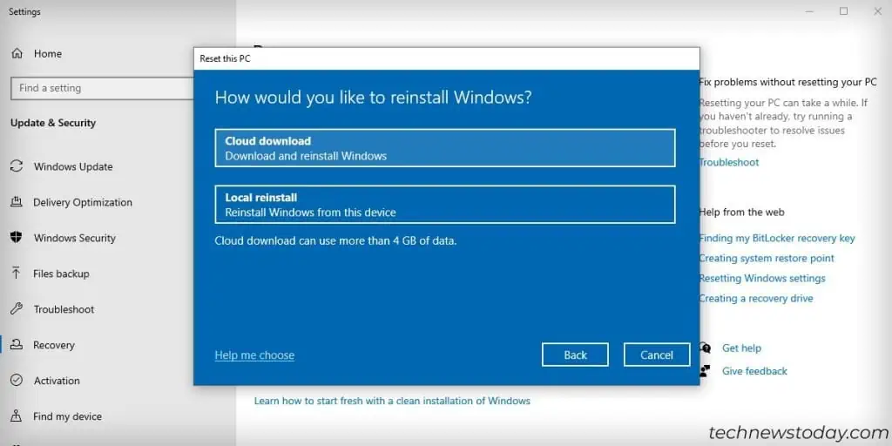Click the Activation checkmark icon
This screenshot has height=446, width=892.
coord(17,380)
